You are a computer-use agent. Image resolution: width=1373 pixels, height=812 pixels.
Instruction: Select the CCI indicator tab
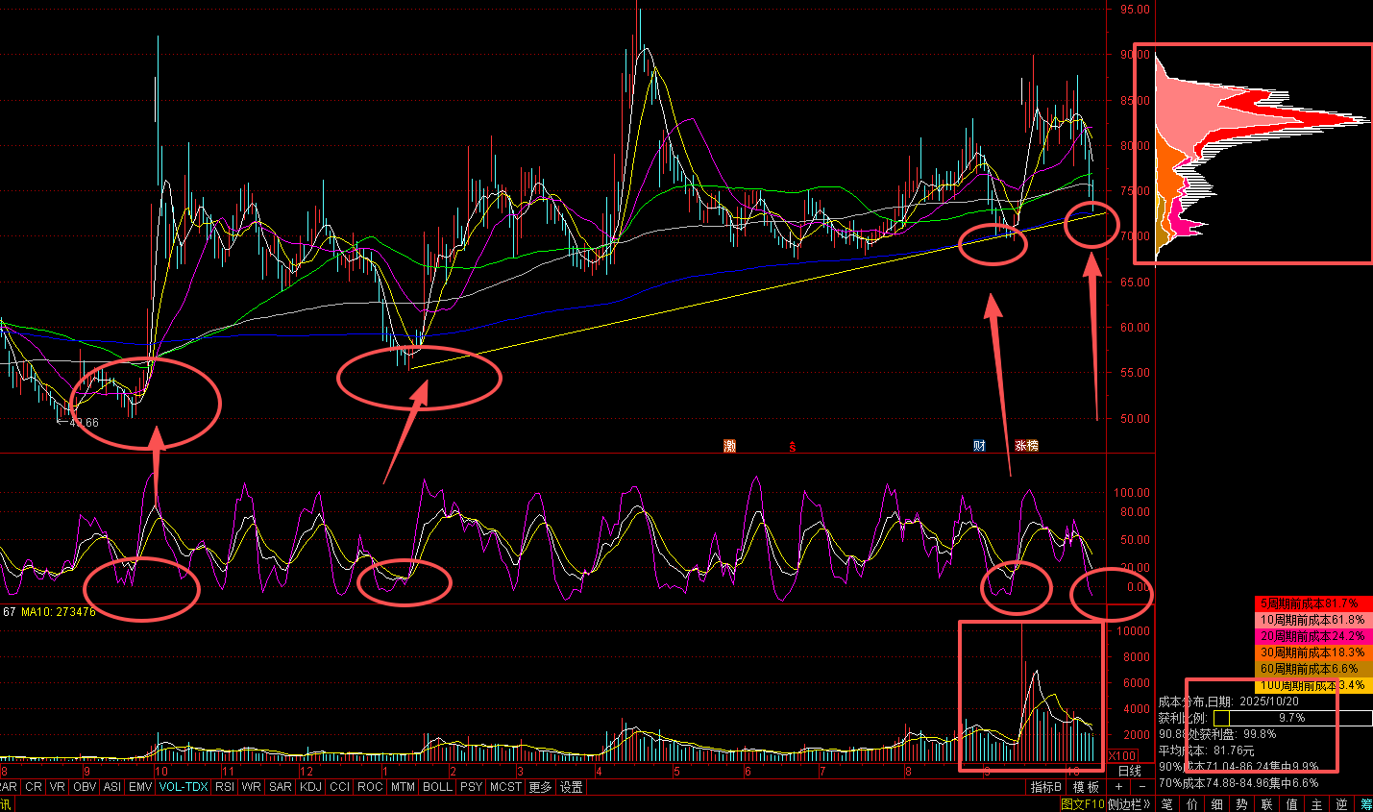tap(340, 787)
